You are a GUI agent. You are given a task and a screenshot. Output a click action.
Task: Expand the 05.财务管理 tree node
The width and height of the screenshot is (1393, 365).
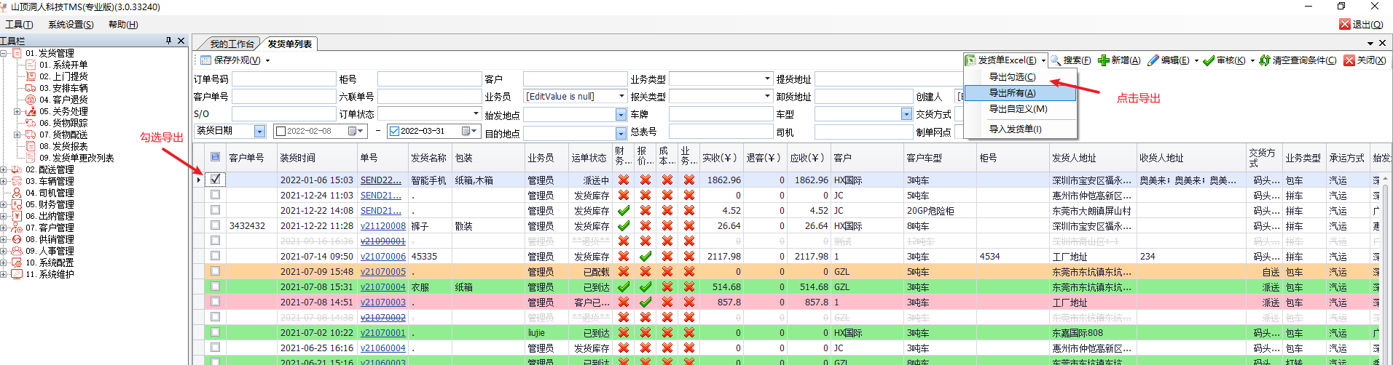(x=4, y=204)
